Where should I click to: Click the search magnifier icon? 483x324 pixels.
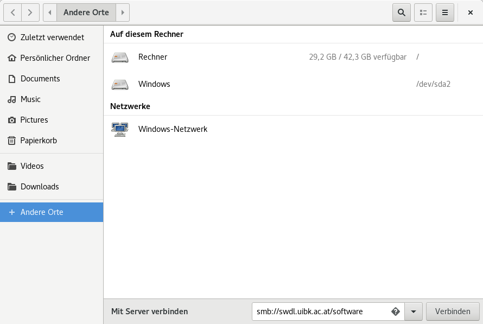pyautogui.click(x=402, y=12)
